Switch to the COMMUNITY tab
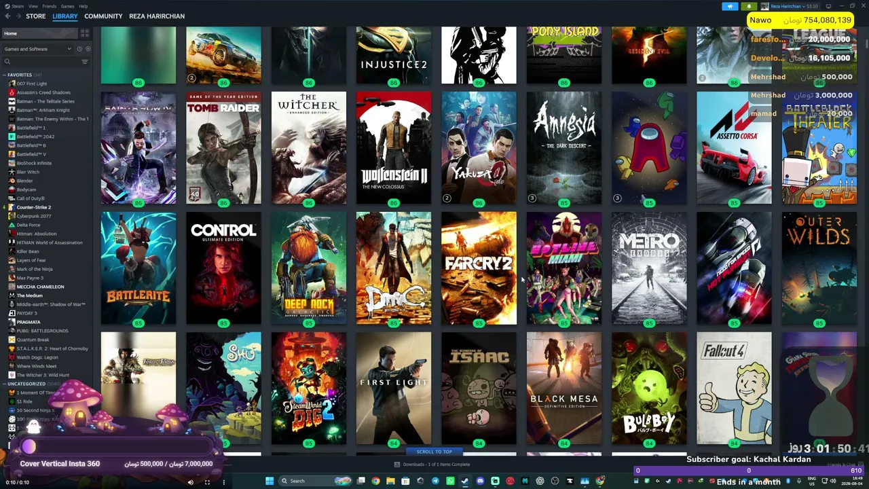This screenshot has height=489, width=869. (103, 16)
